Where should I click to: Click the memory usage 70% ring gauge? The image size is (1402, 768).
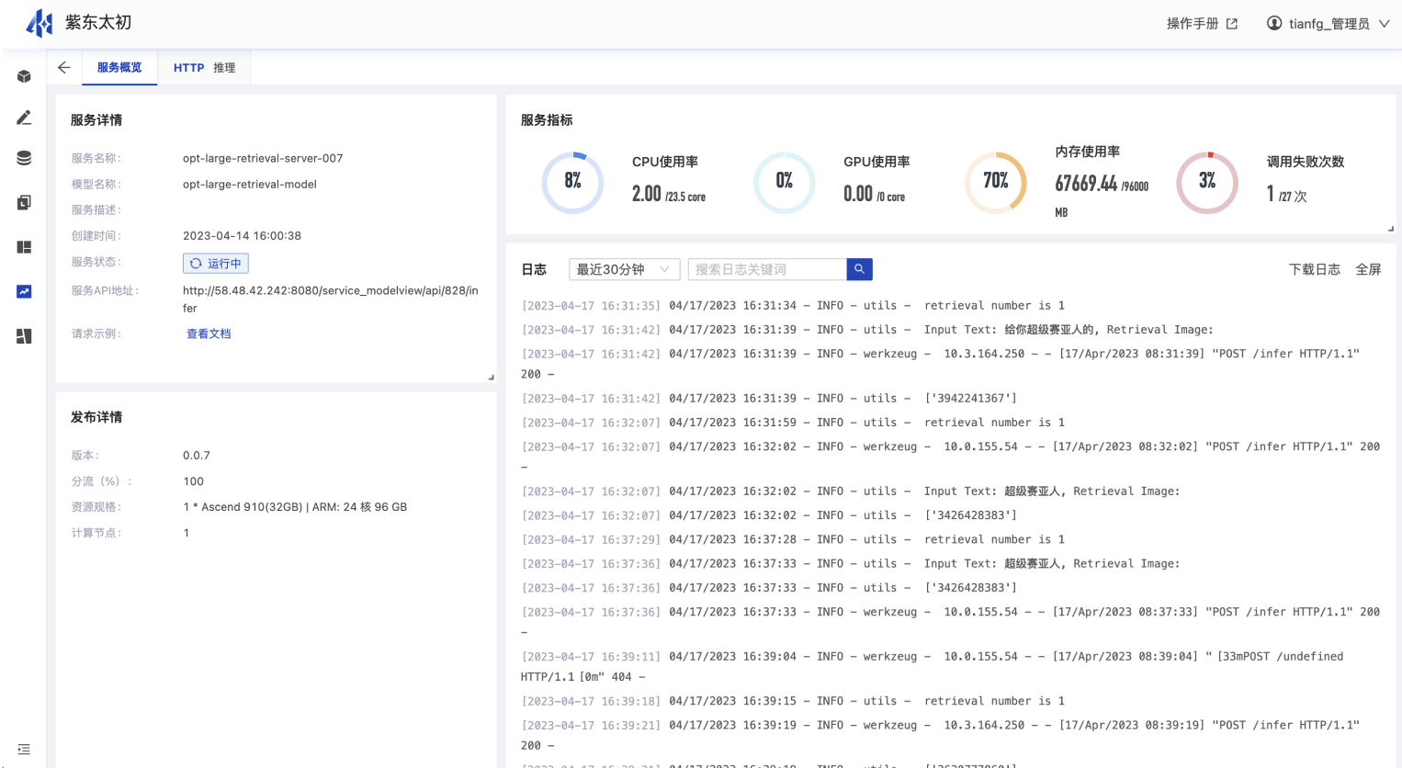pyautogui.click(x=996, y=182)
